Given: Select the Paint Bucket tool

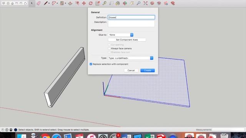Looking at the screenshot, I should tap(118, 3).
